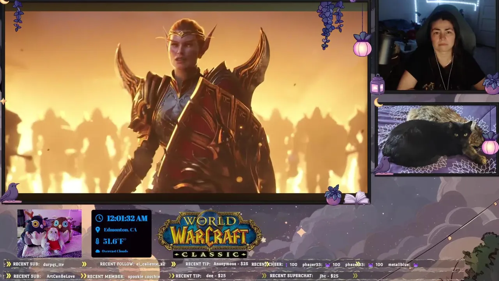Click the recent follower name el_caliente_s2
Image resolution: width=499 pixels, height=281 pixels.
point(151,264)
